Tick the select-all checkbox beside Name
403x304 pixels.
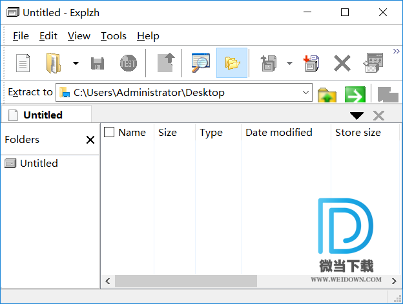[109, 132]
